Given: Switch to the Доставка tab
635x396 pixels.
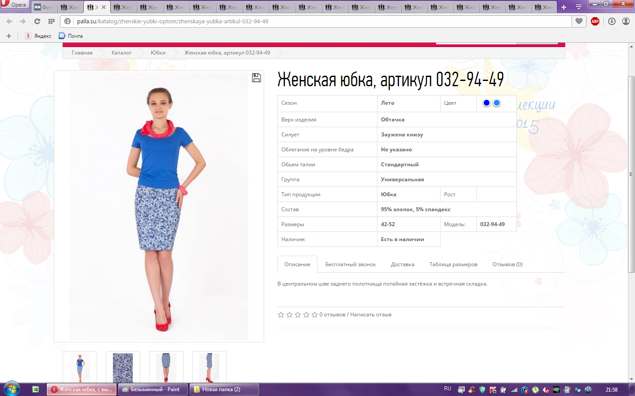Looking at the screenshot, I should [402, 264].
